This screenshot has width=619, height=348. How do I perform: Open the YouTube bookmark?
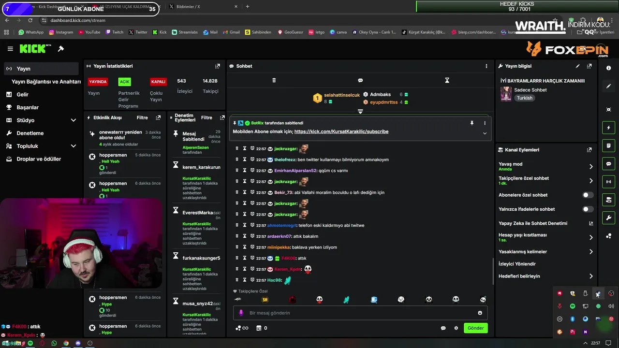[88, 32]
